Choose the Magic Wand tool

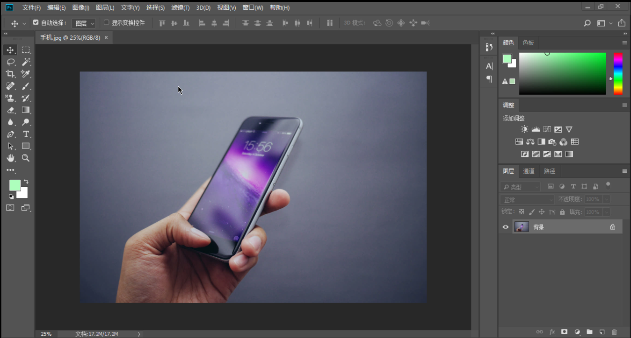tap(26, 62)
